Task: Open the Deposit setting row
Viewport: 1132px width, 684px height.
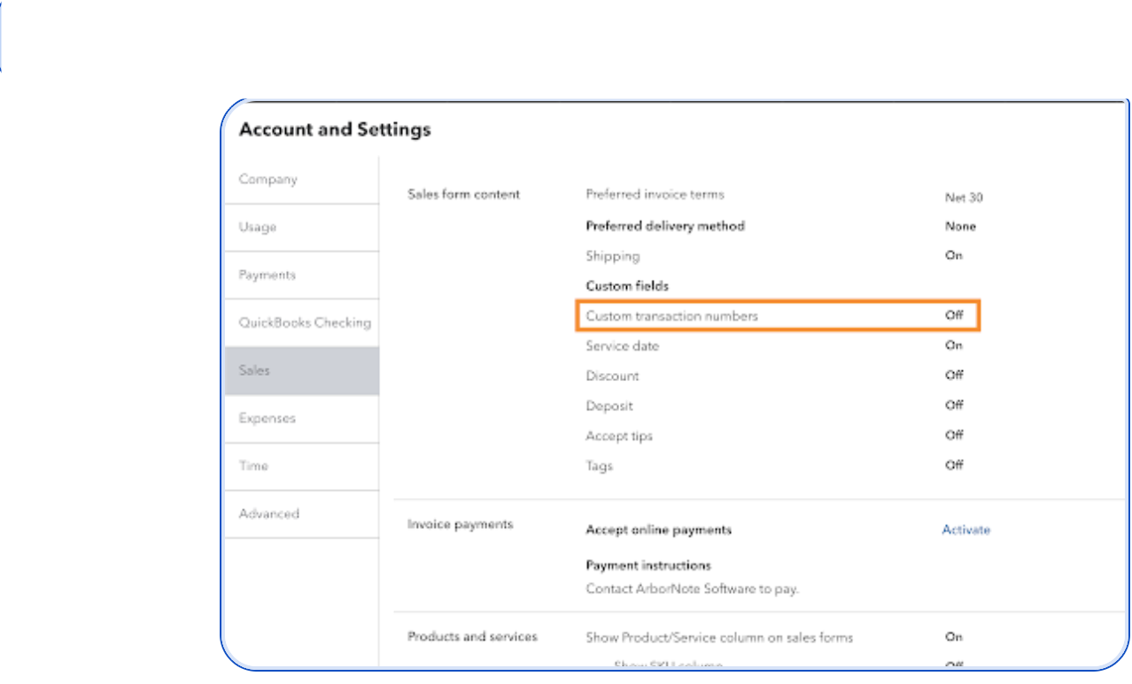Action: (609, 407)
